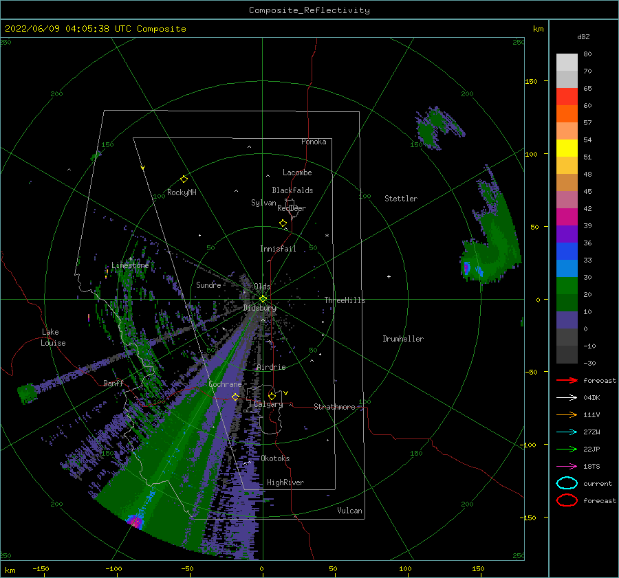Click the RockyMH label

182,192
